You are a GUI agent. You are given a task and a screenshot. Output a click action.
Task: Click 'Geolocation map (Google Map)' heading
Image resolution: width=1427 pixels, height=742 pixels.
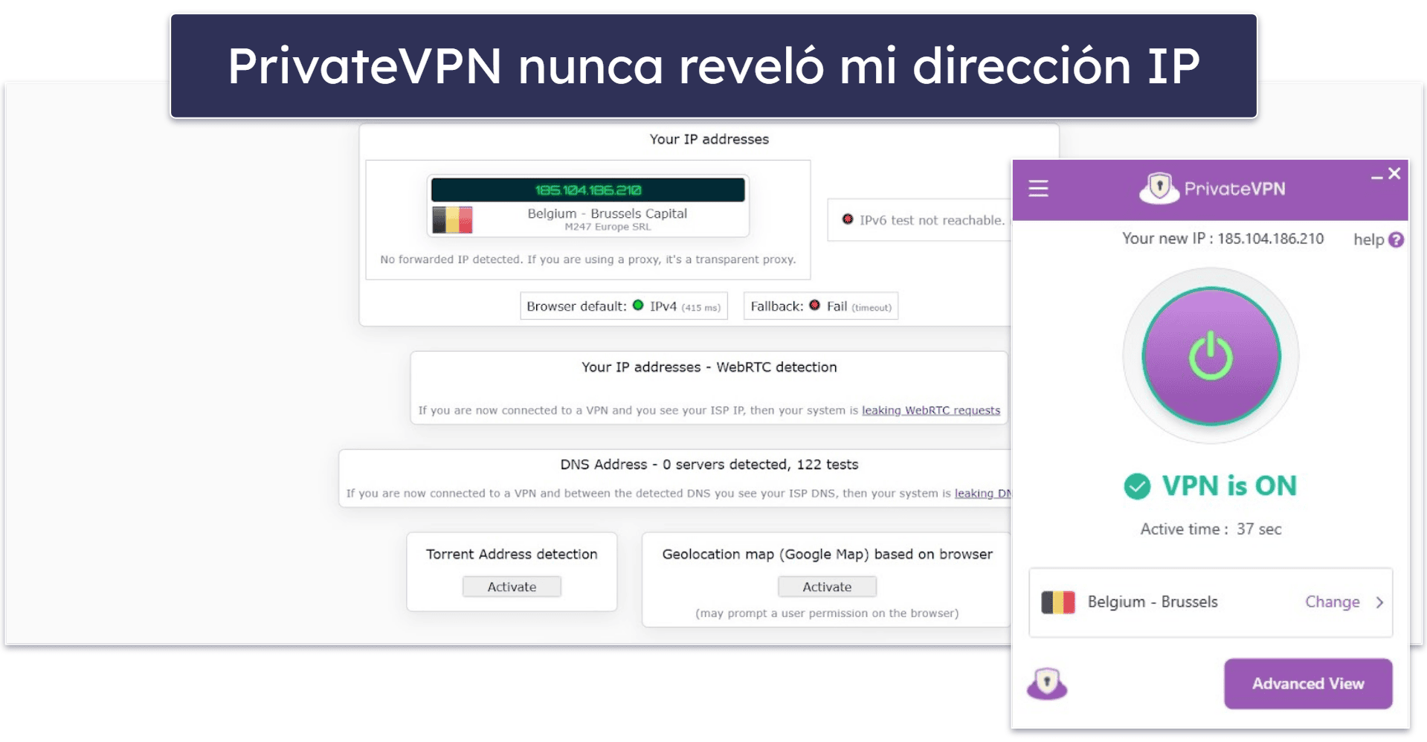(x=828, y=555)
